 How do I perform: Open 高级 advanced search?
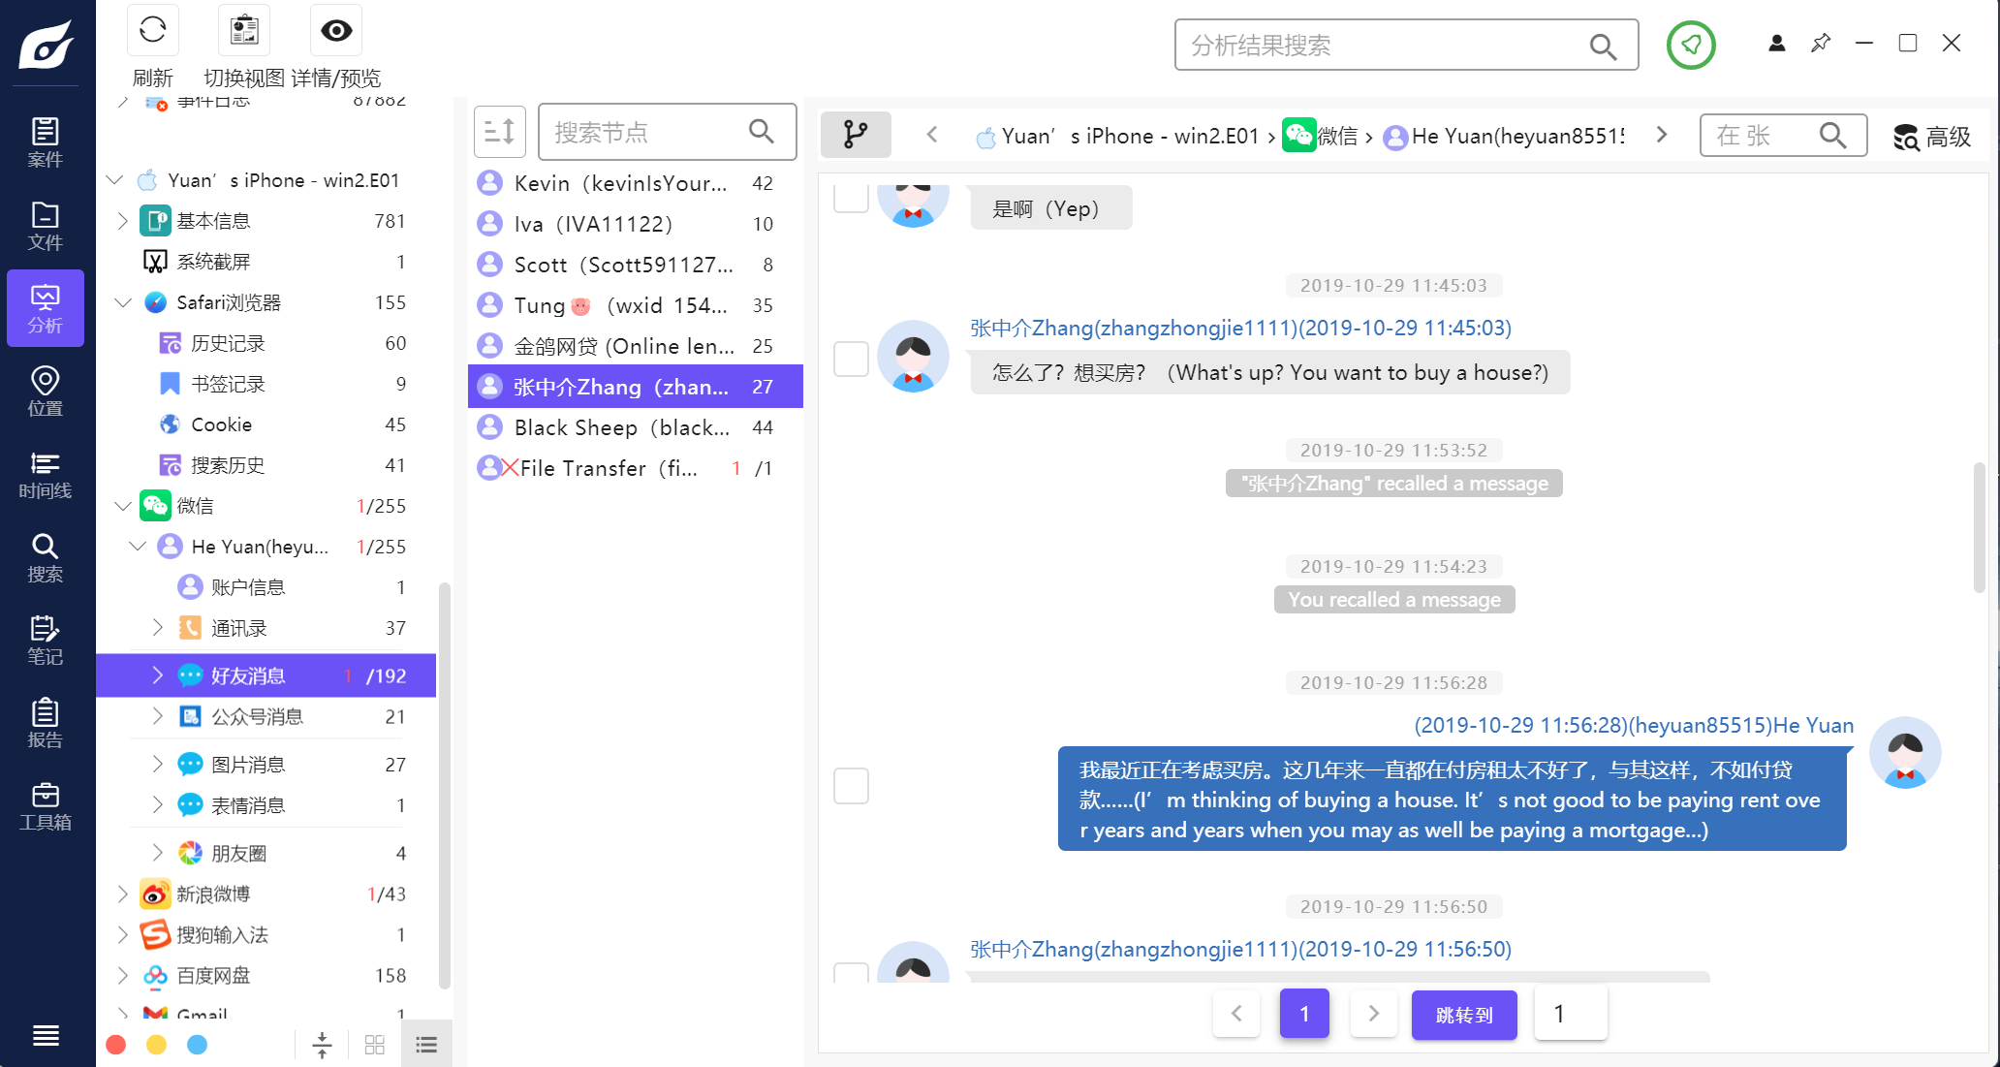[1931, 137]
